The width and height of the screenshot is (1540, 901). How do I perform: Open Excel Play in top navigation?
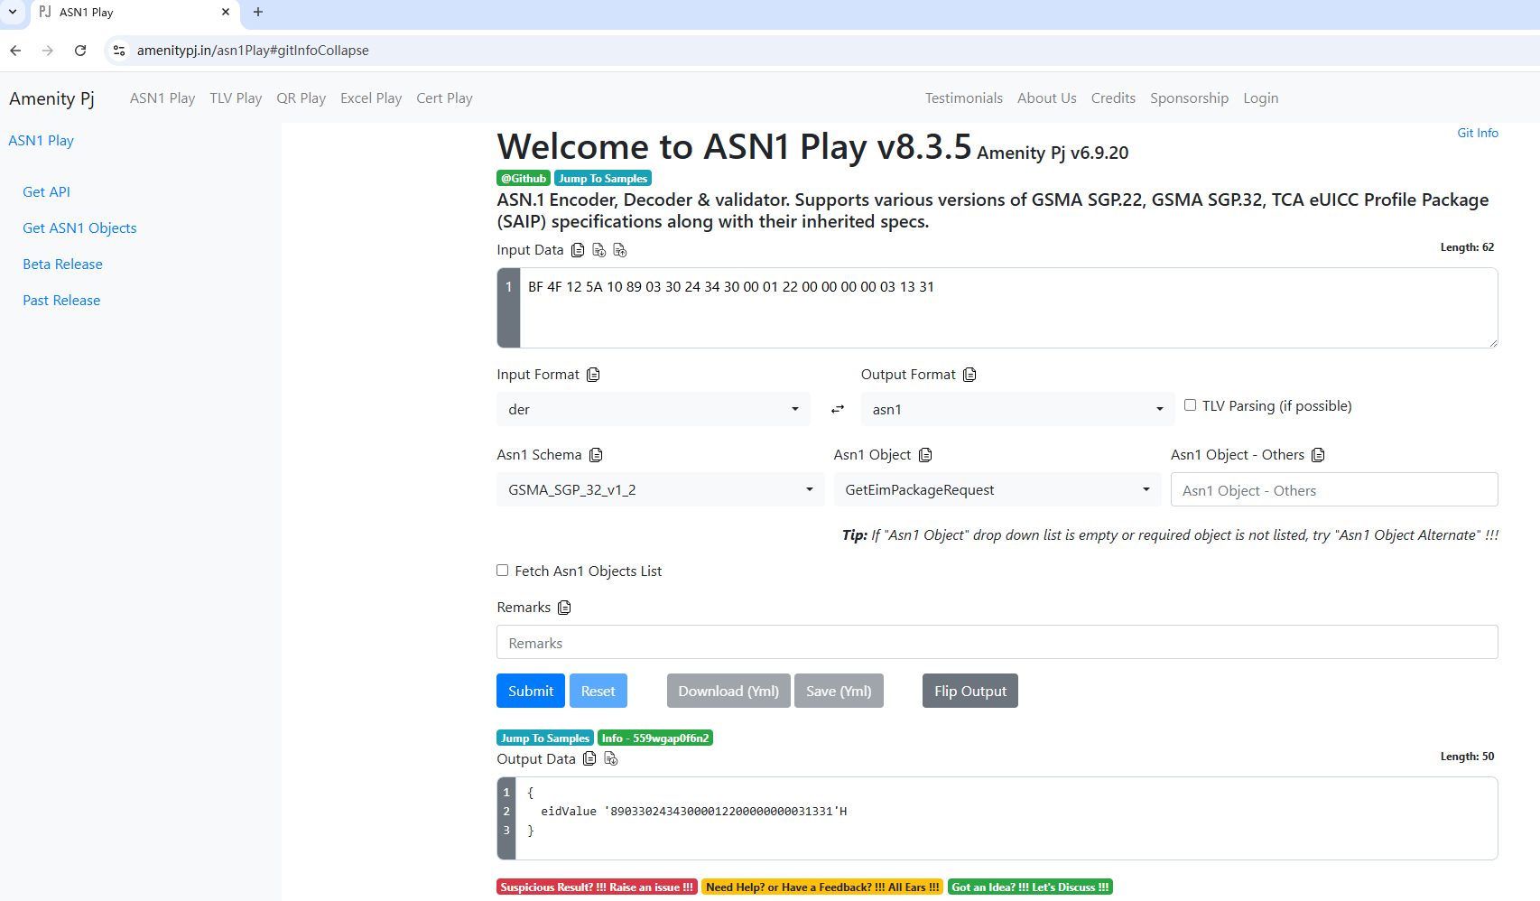tap(371, 98)
